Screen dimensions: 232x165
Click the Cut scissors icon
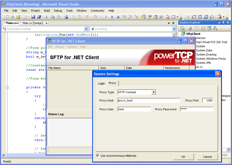click(x=46, y=17)
